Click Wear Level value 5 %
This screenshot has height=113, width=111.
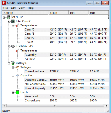(52, 96)
